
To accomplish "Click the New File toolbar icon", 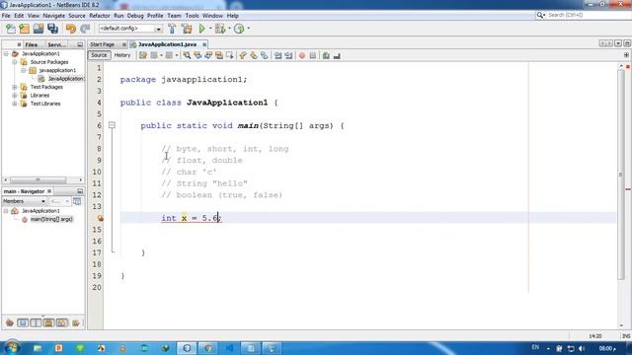I will pyautogui.click(x=11, y=29).
